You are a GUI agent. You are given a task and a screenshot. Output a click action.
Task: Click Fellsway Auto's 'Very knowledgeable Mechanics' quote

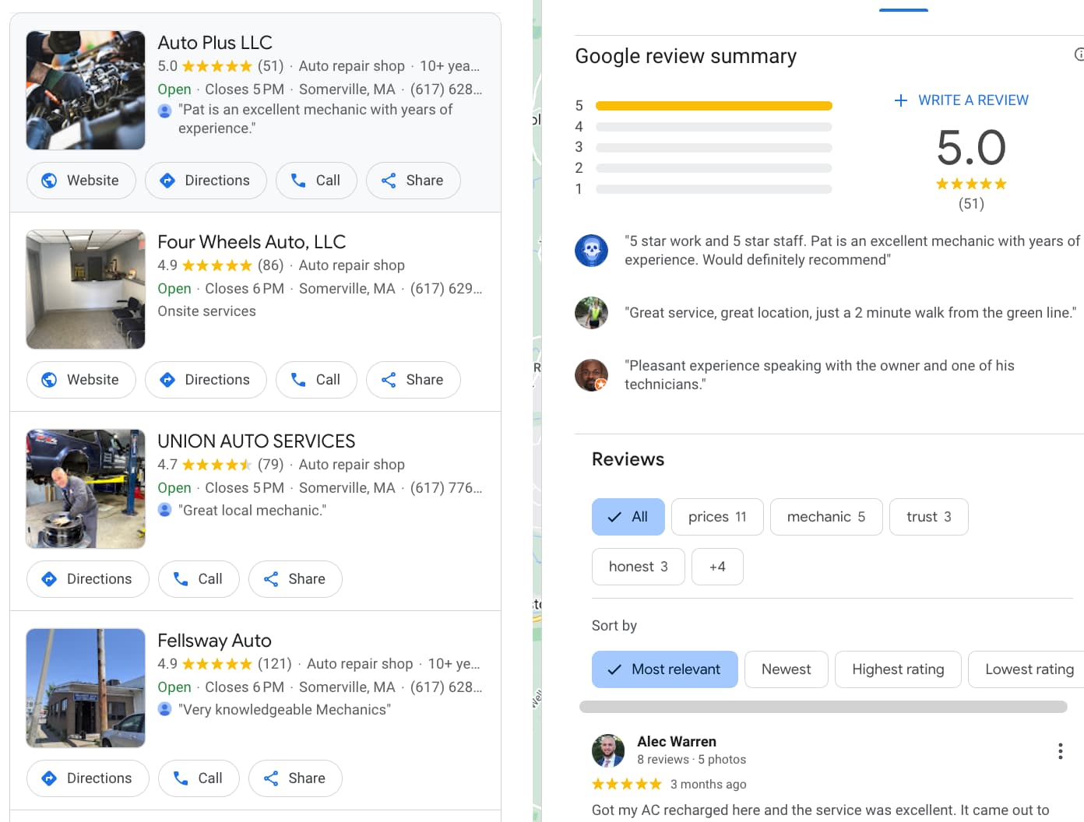pyautogui.click(x=284, y=710)
